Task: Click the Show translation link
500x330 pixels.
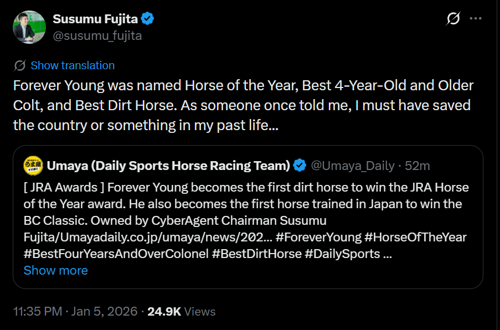Action: click(x=73, y=65)
